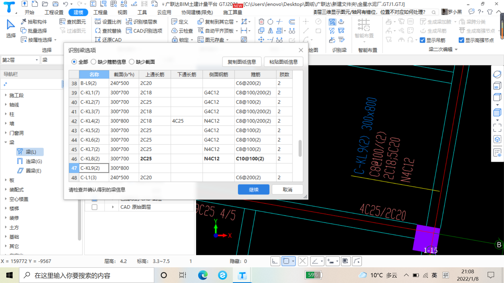Click 生成吊筋 tool
The height and width of the screenshot is (283, 504).
433,31
